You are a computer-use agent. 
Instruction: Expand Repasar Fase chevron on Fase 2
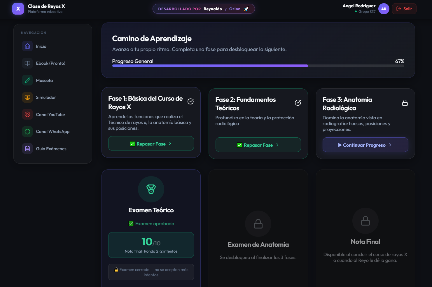click(x=277, y=145)
